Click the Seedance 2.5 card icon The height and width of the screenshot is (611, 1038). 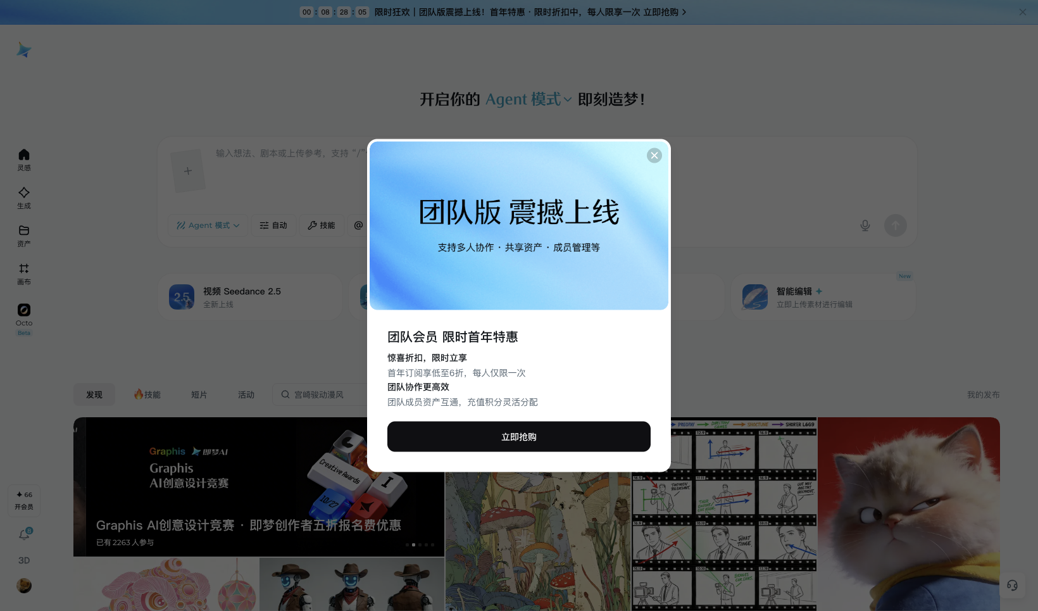point(182,297)
